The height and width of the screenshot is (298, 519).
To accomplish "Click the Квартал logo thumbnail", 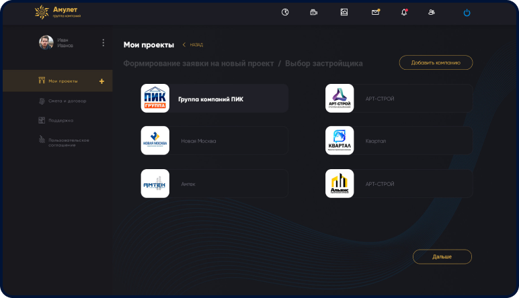I will tap(340, 140).
